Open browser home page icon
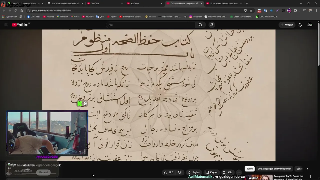The image size is (320, 180). pyautogui.click(x=22, y=10)
